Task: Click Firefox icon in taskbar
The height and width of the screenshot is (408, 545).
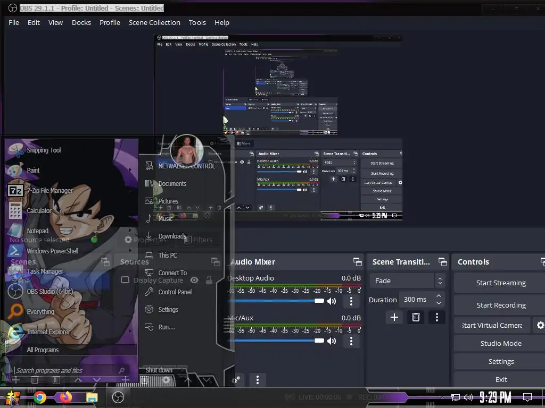Action: [65, 397]
